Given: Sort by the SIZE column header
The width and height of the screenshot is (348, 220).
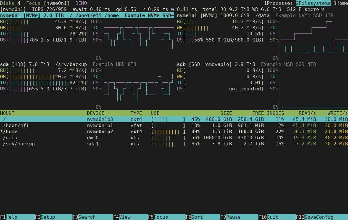Looking at the screenshot, I should tap(226, 113).
